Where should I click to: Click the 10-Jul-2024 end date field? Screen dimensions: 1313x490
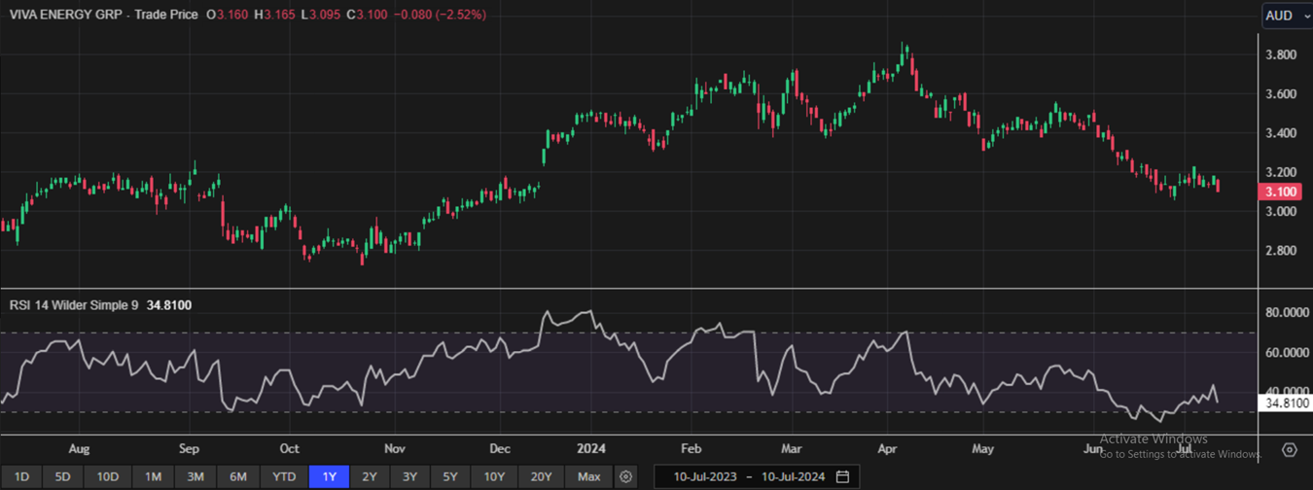794,476
